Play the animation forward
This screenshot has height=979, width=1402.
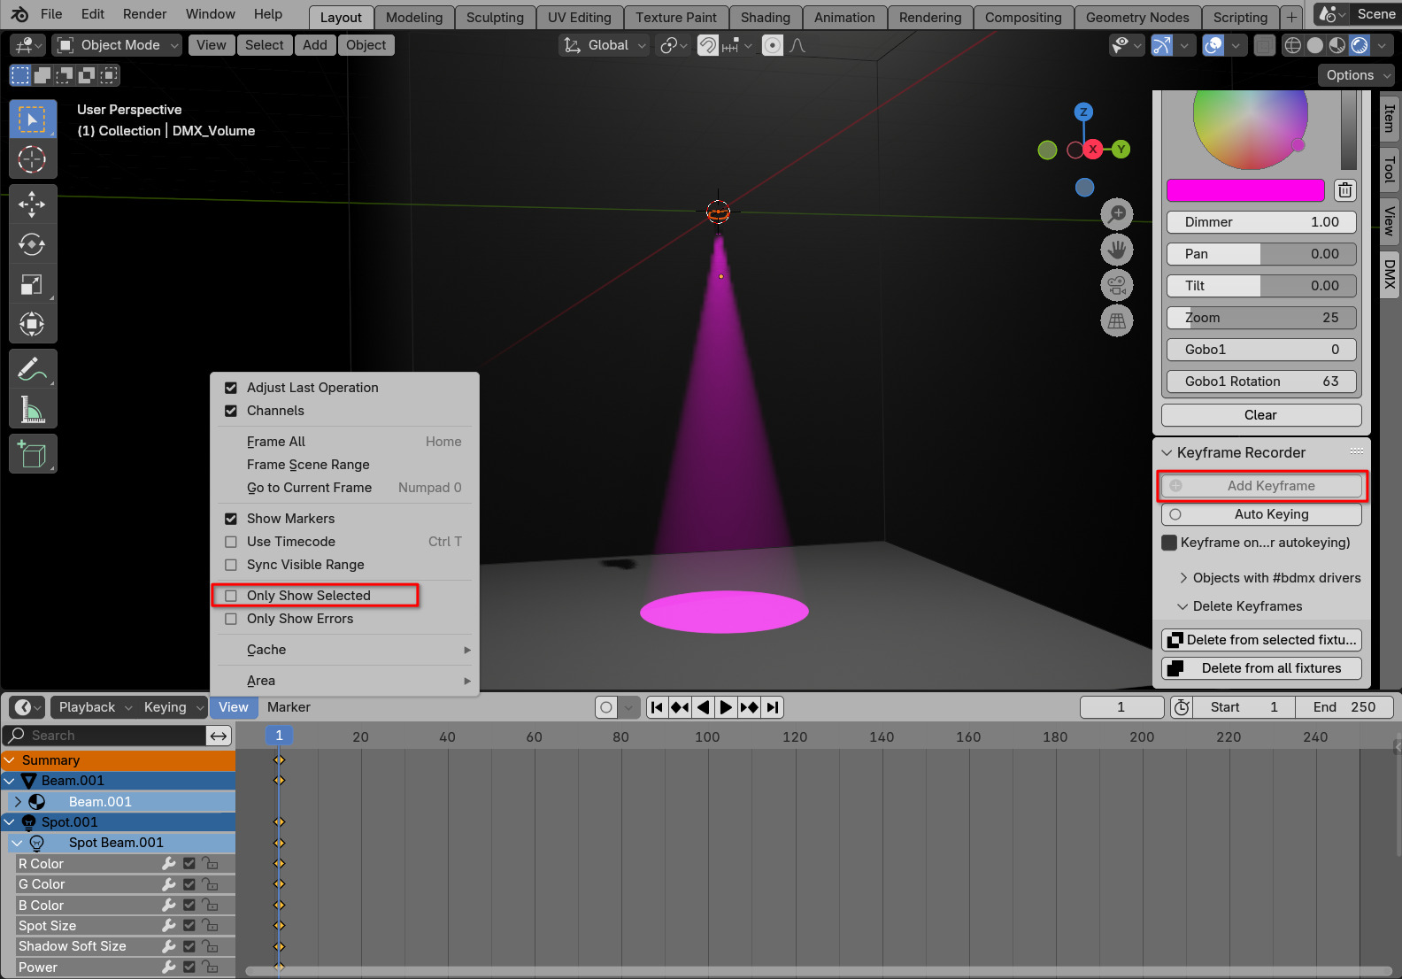(726, 707)
